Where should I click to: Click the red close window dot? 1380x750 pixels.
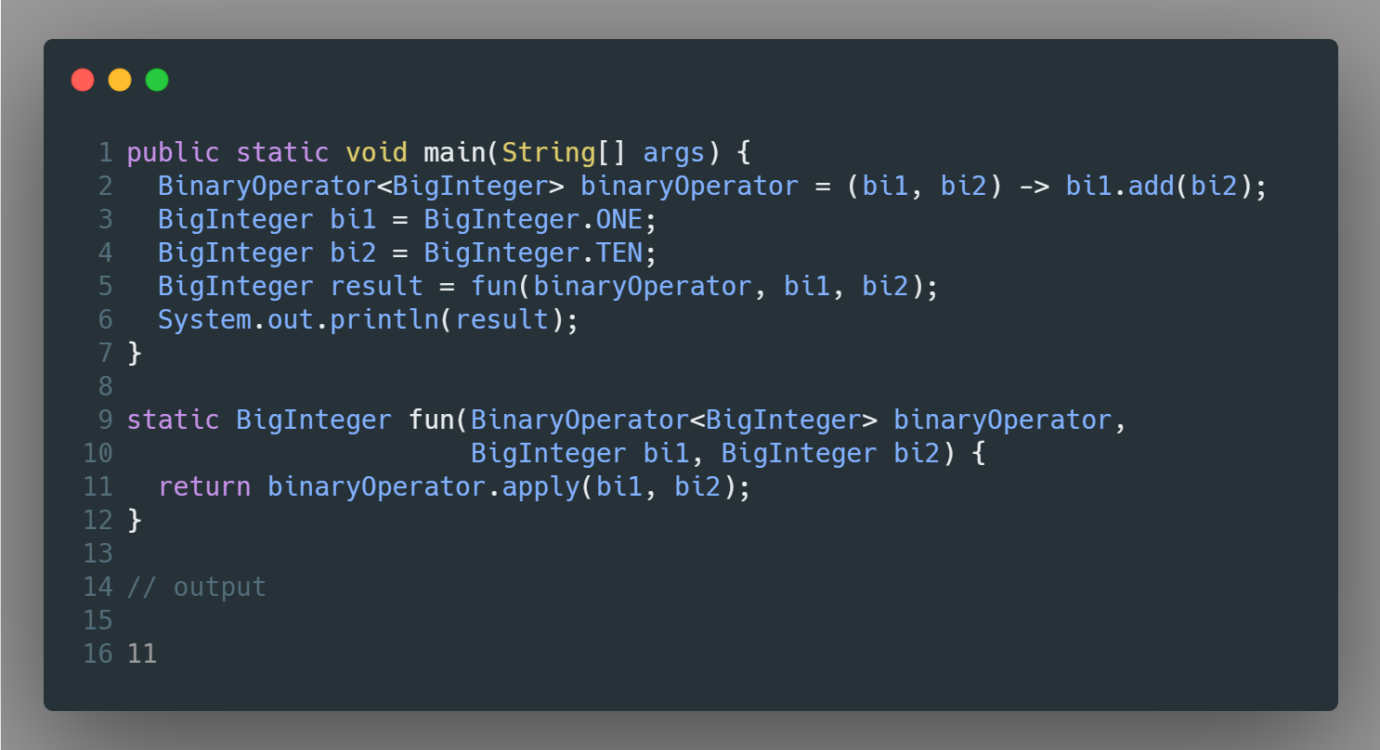point(83,80)
